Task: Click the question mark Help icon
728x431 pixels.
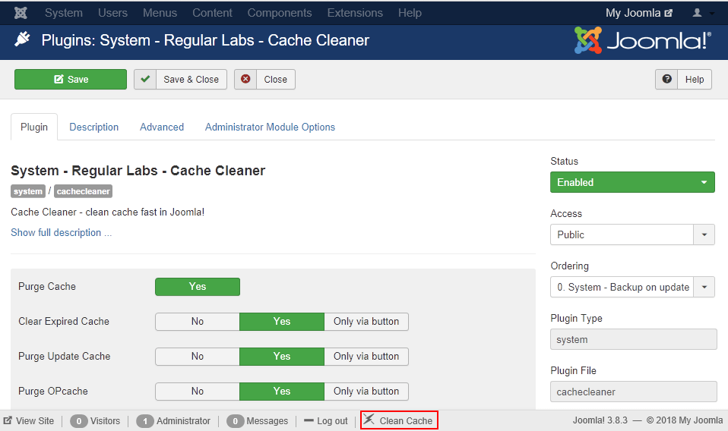Action: pos(666,79)
